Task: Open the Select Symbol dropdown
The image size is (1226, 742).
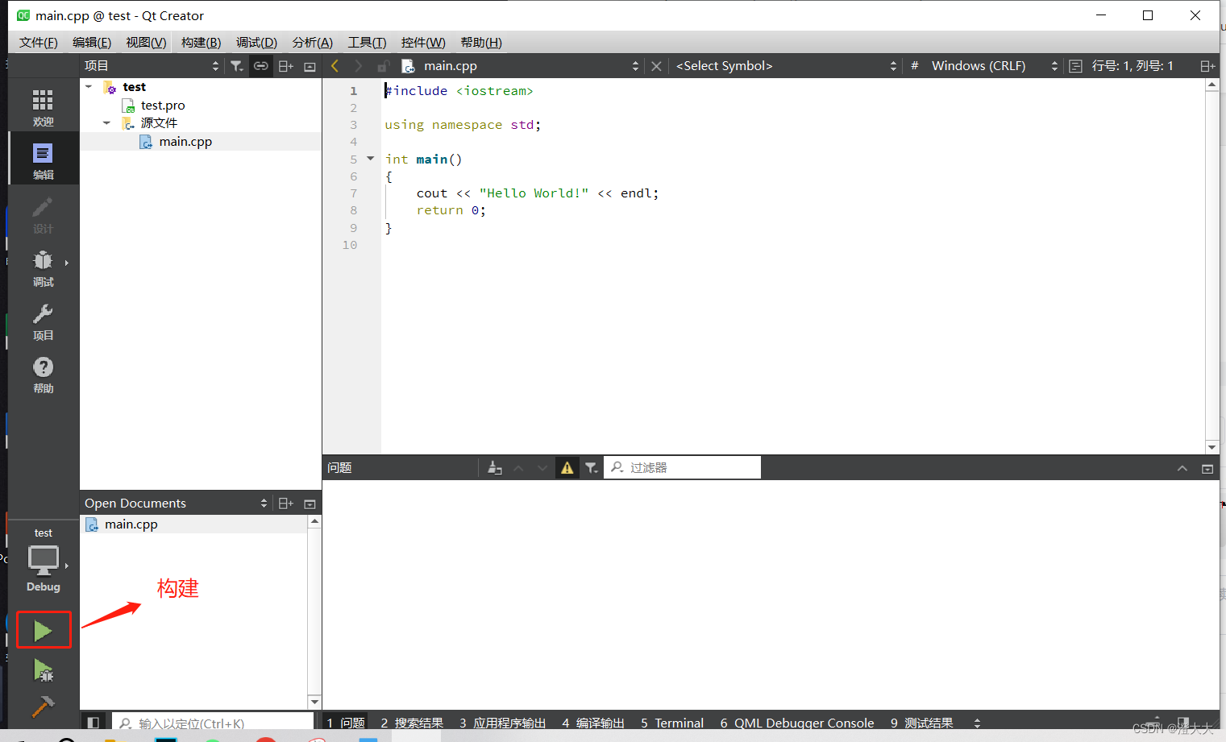Action: coord(786,66)
